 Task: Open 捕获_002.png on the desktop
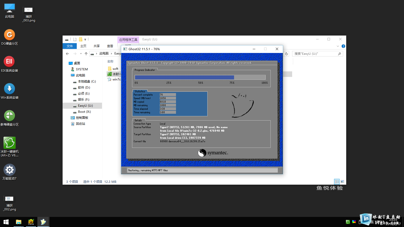click(x=10, y=203)
